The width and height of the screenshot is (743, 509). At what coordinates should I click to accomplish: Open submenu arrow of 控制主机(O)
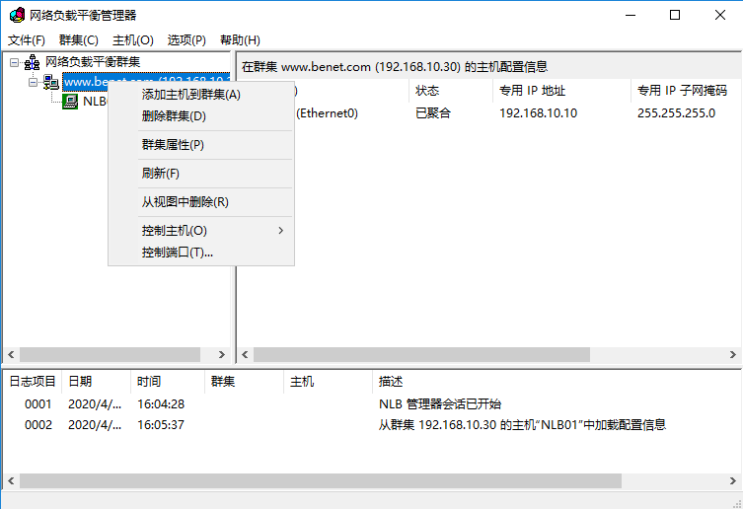tap(280, 230)
